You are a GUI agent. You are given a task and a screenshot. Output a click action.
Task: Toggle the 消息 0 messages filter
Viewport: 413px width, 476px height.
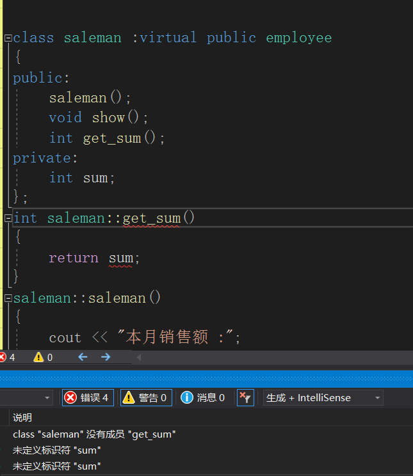[203, 397]
